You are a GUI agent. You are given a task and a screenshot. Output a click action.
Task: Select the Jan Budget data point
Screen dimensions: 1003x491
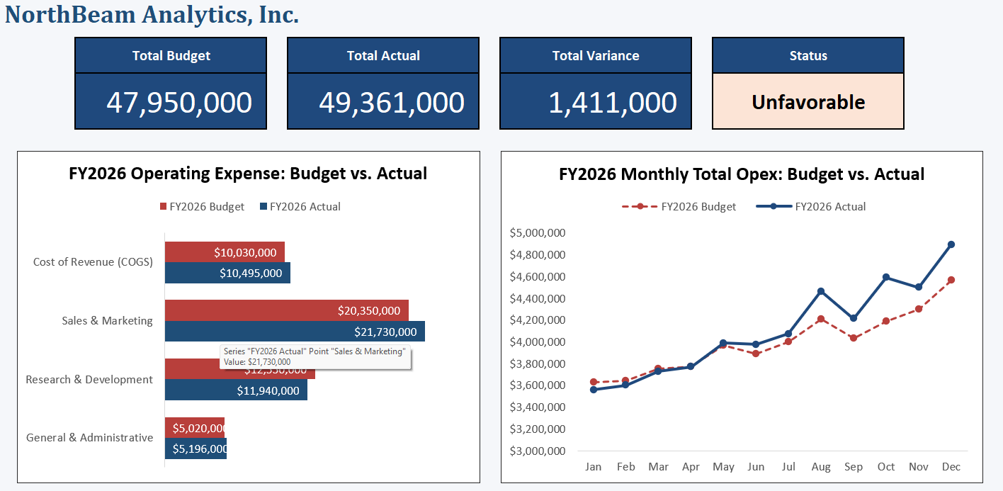pos(594,382)
